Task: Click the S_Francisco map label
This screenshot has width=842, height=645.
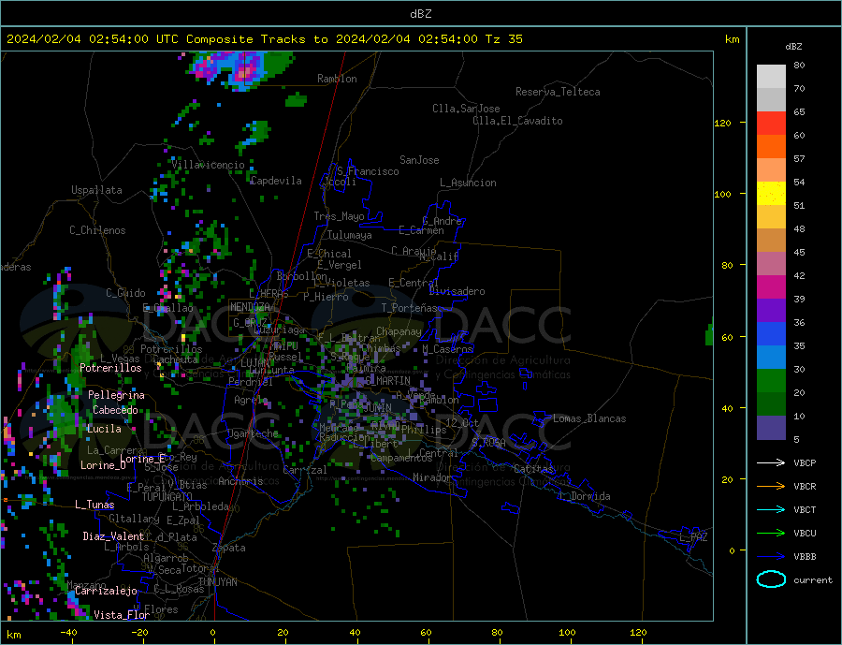Action: point(368,171)
